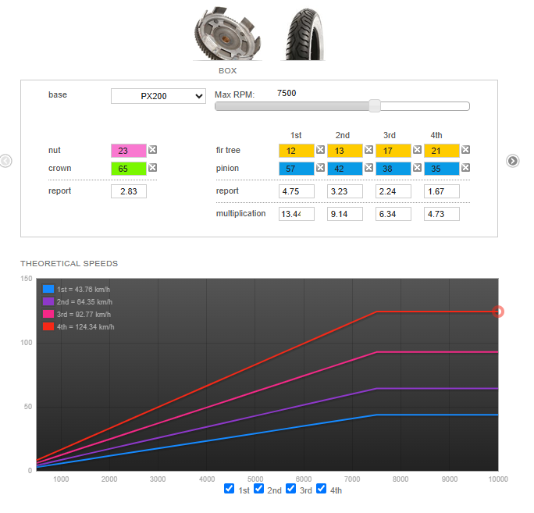Clear the 3rd gear fir tree X icon
The width and height of the screenshot is (534, 513).
coord(417,150)
